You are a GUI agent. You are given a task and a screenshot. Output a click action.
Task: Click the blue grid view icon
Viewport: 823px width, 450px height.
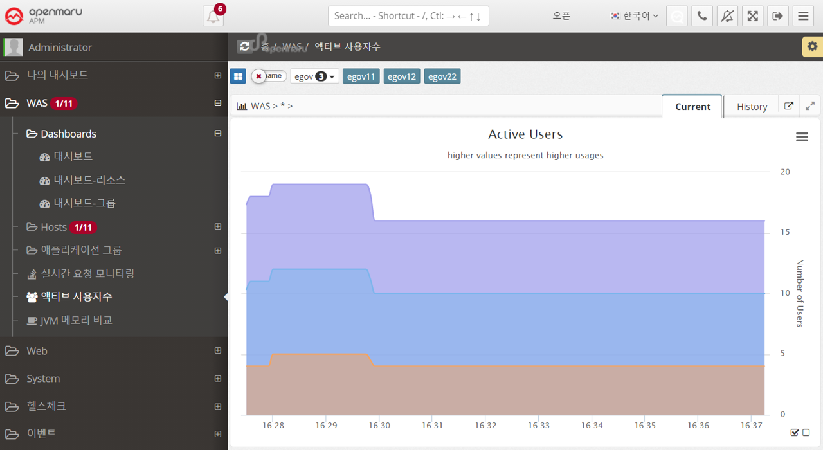(238, 76)
